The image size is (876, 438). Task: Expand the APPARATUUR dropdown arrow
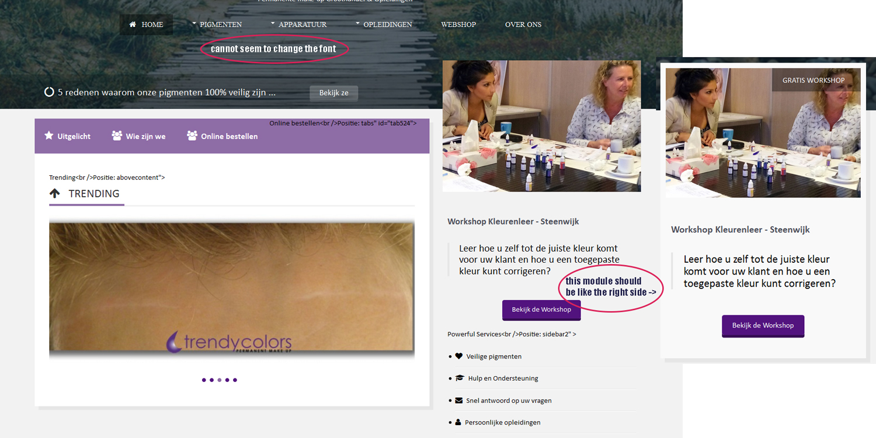pos(273,23)
